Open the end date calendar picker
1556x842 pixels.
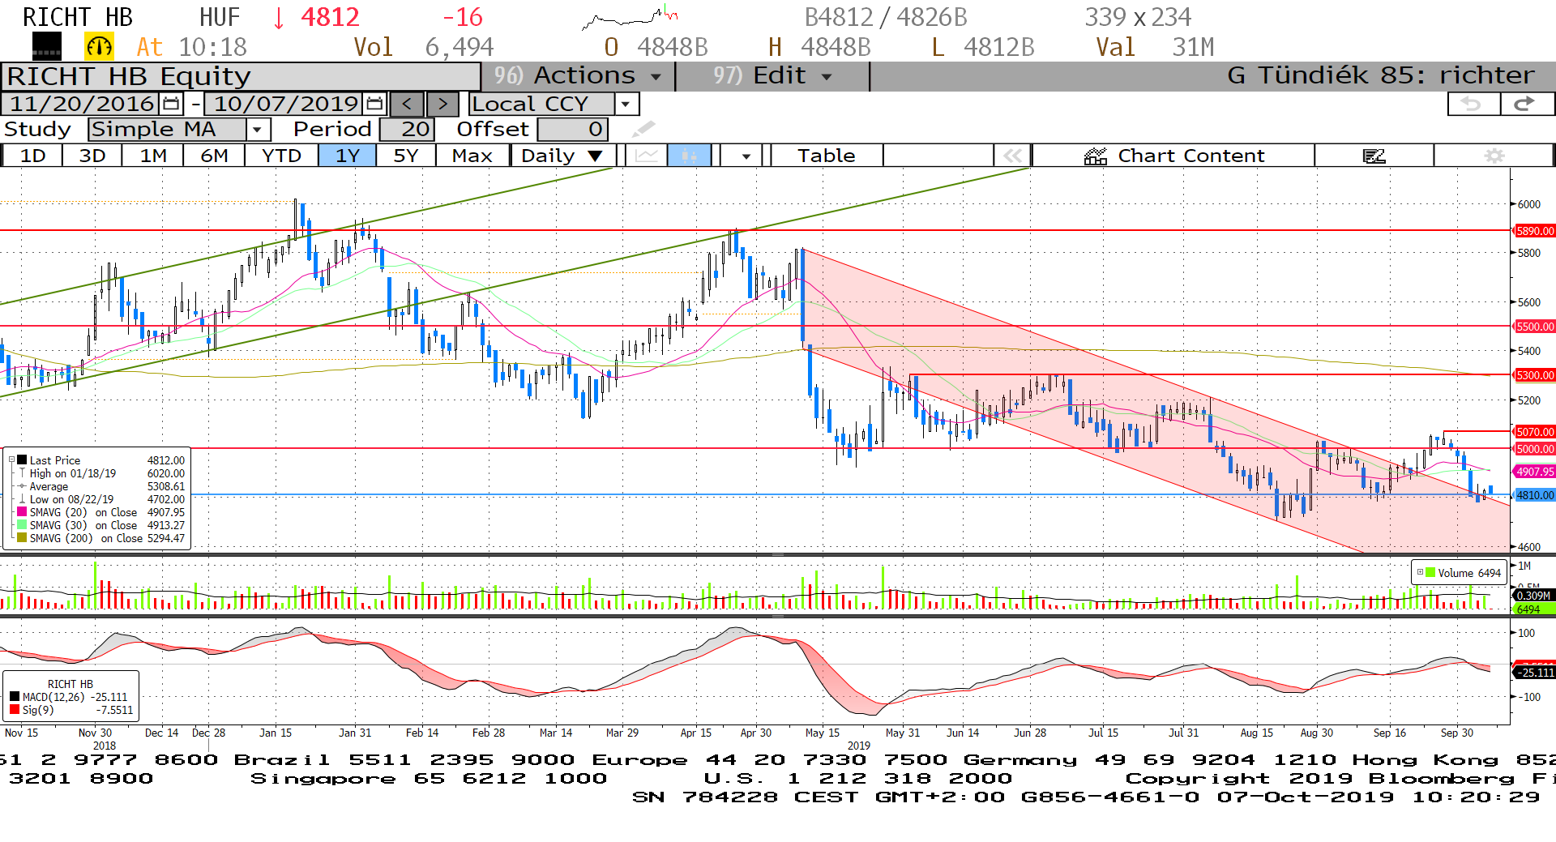374,104
